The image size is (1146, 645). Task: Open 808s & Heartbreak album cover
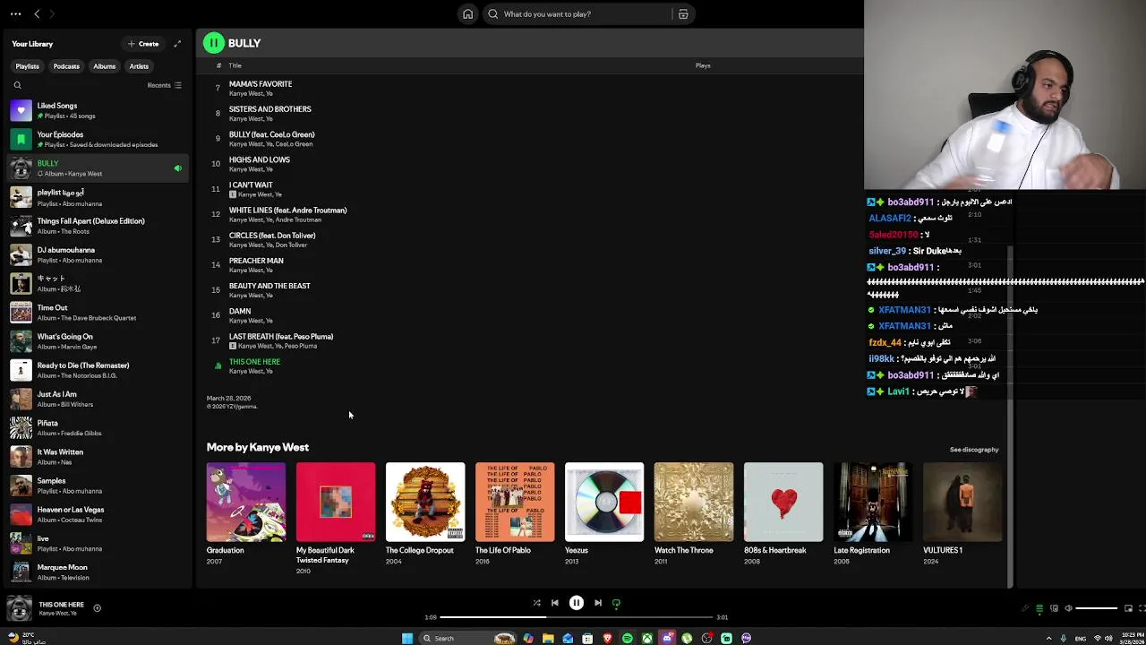783,502
